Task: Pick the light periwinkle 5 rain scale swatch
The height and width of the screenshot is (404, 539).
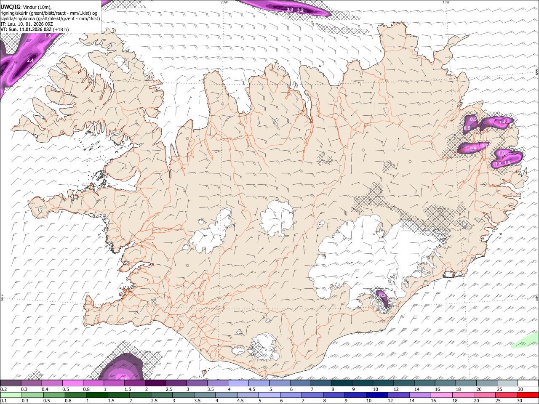Action: click(x=269, y=395)
